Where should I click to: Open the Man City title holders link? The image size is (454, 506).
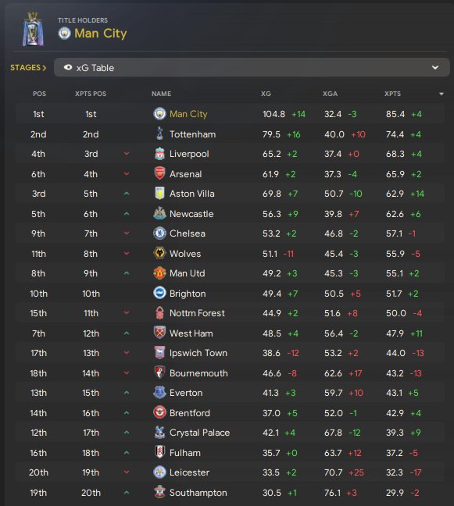click(x=101, y=34)
